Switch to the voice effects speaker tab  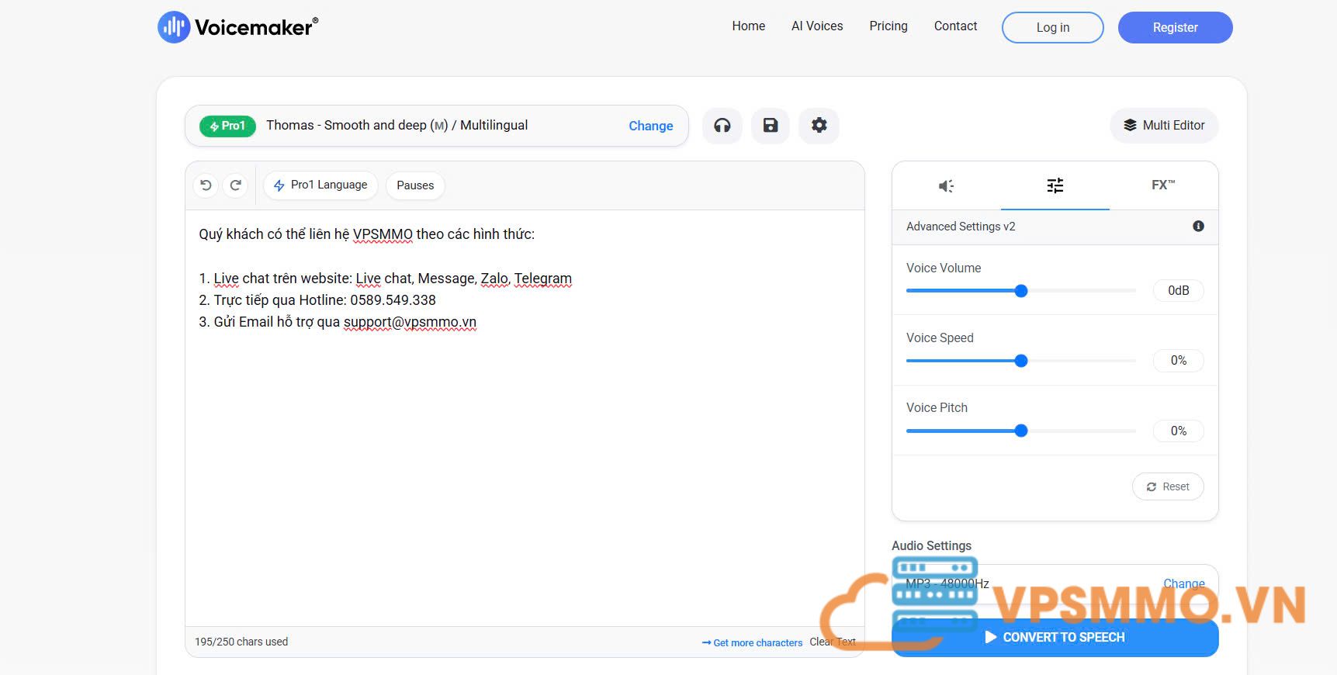(x=946, y=186)
